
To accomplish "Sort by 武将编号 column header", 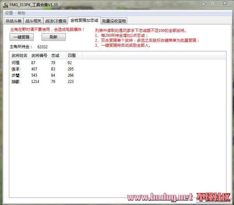I will coord(39,56).
